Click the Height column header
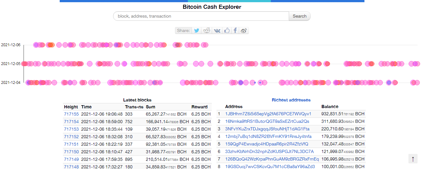The height and width of the screenshot is (169, 421). 71,107
